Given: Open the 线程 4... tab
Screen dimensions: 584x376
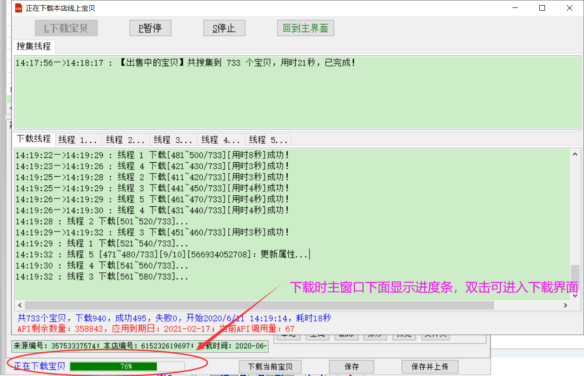Looking at the screenshot, I should 221,139.
